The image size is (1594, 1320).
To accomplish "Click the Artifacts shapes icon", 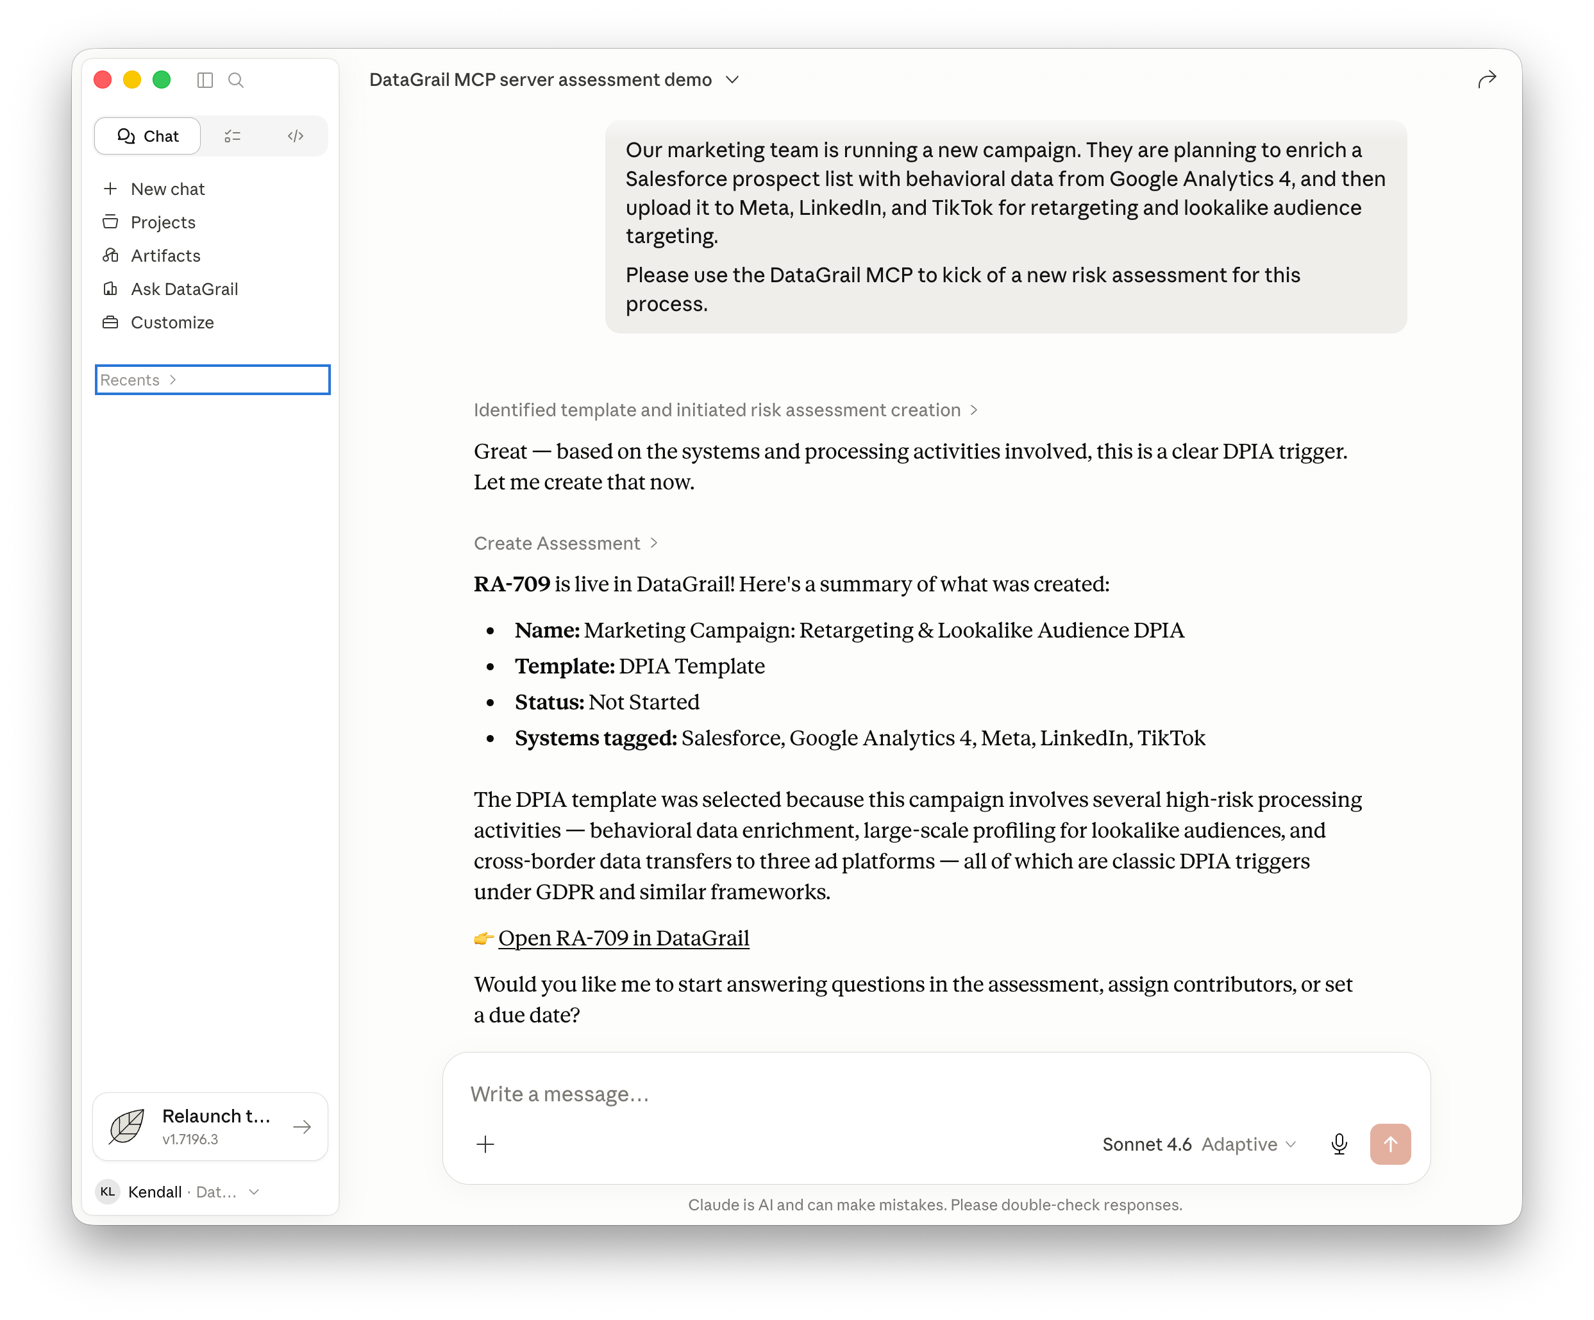I will (110, 255).
